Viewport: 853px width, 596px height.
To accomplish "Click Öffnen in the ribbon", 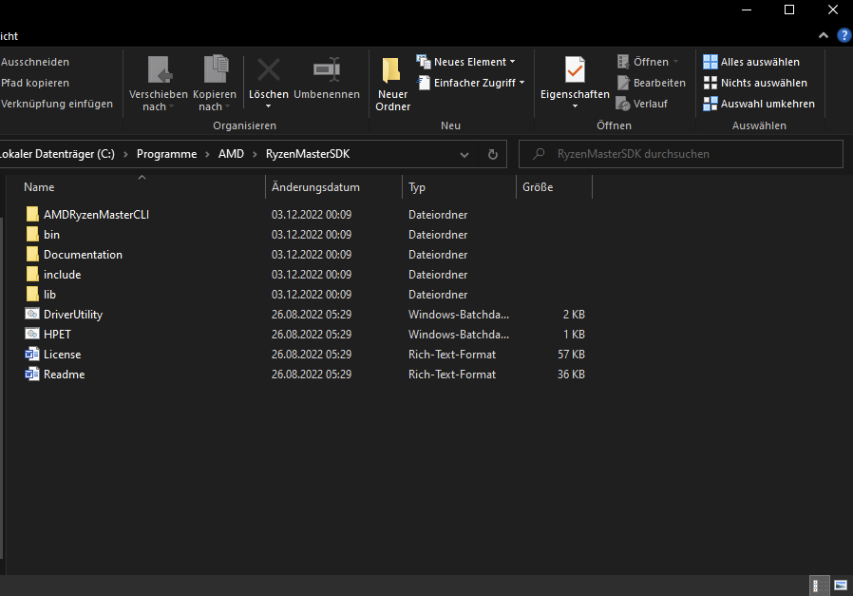I will pyautogui.click(x=648, y=62).
